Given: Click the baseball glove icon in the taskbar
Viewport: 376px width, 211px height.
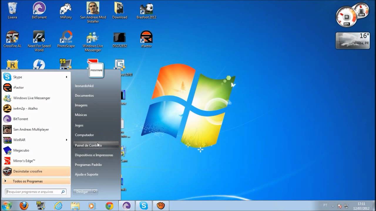Looking at the screenshot, I should coord(161,206).
